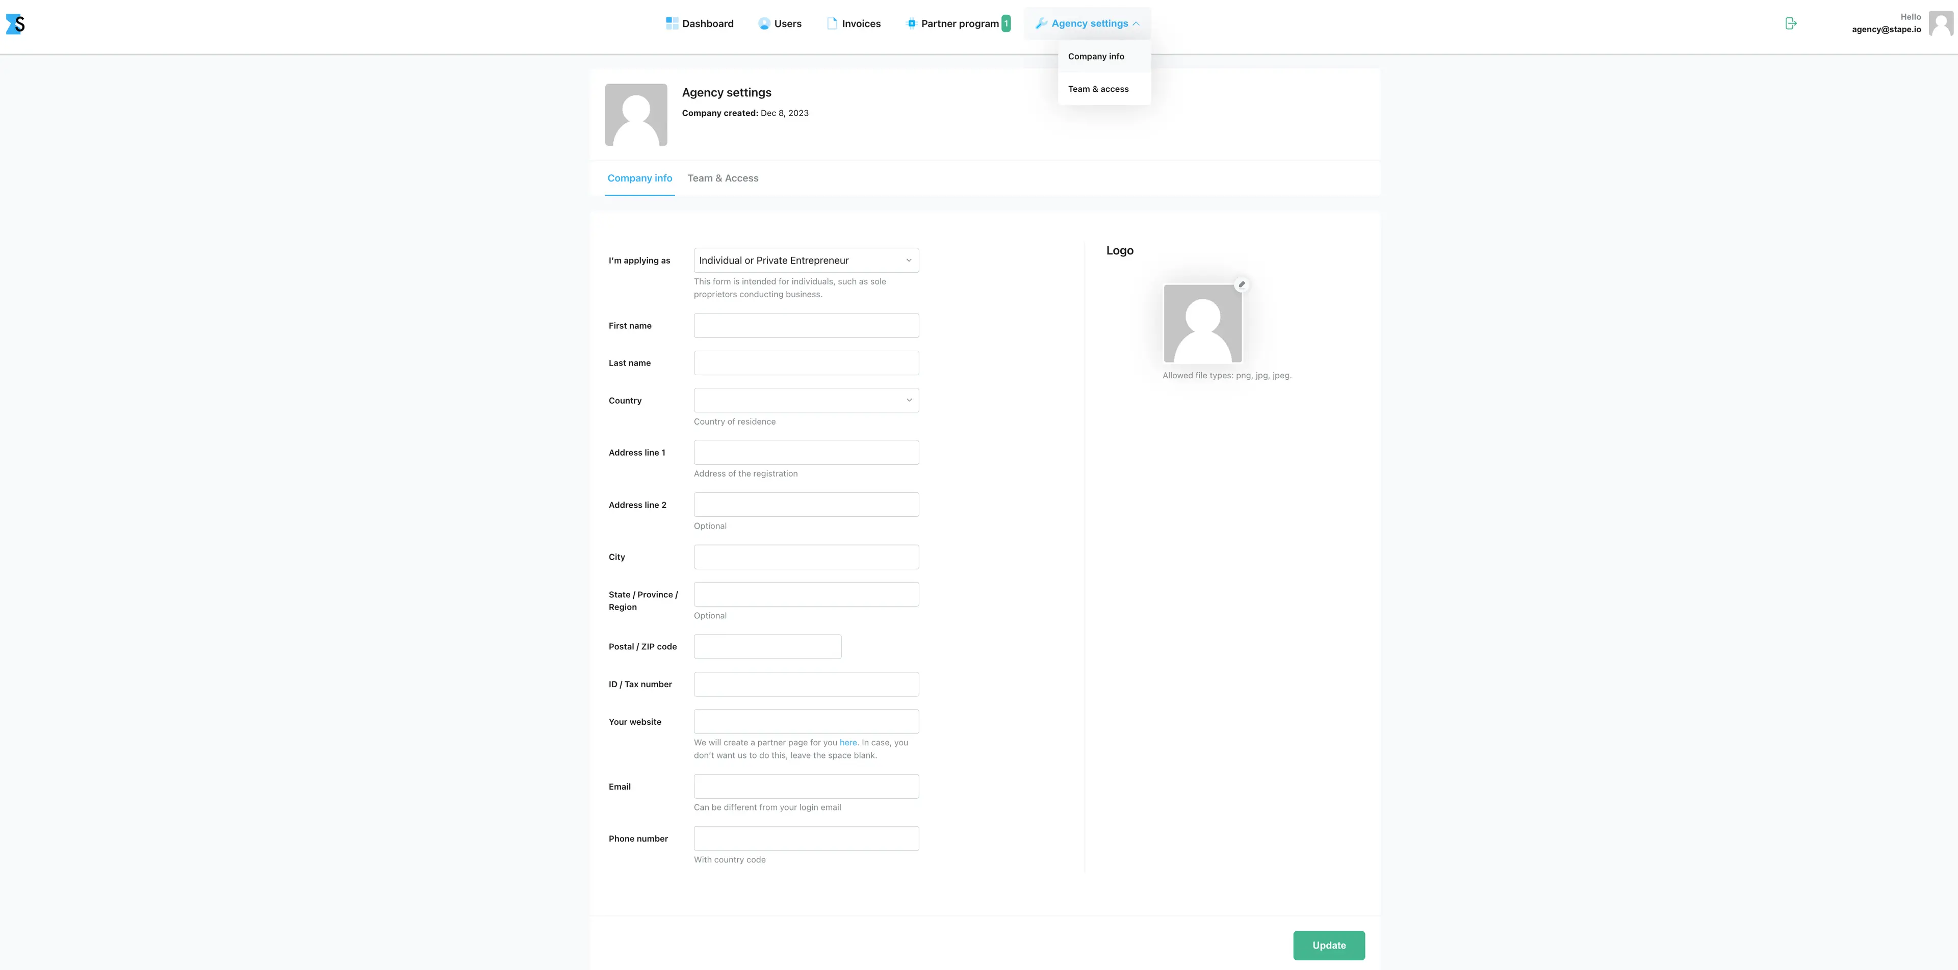This screenshot has height=970, width=1958.
Task: Switch to the Team & Access tab
Action: pyautogui.click(x=723, y=178)
